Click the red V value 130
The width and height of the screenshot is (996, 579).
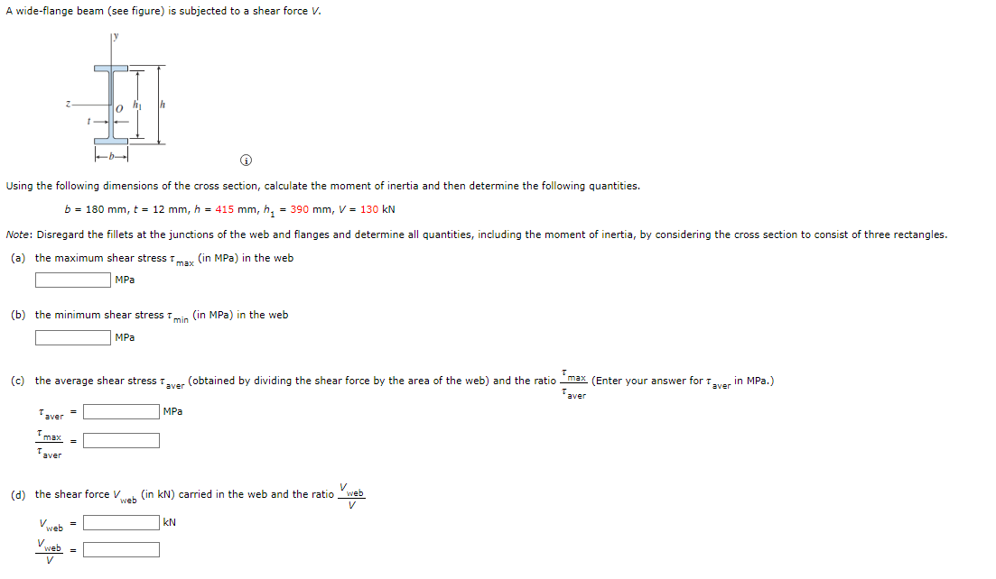(x=369, y=209)
